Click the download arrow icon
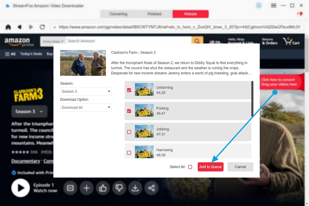This screenshot has height=206, width=309. point(135,188)
